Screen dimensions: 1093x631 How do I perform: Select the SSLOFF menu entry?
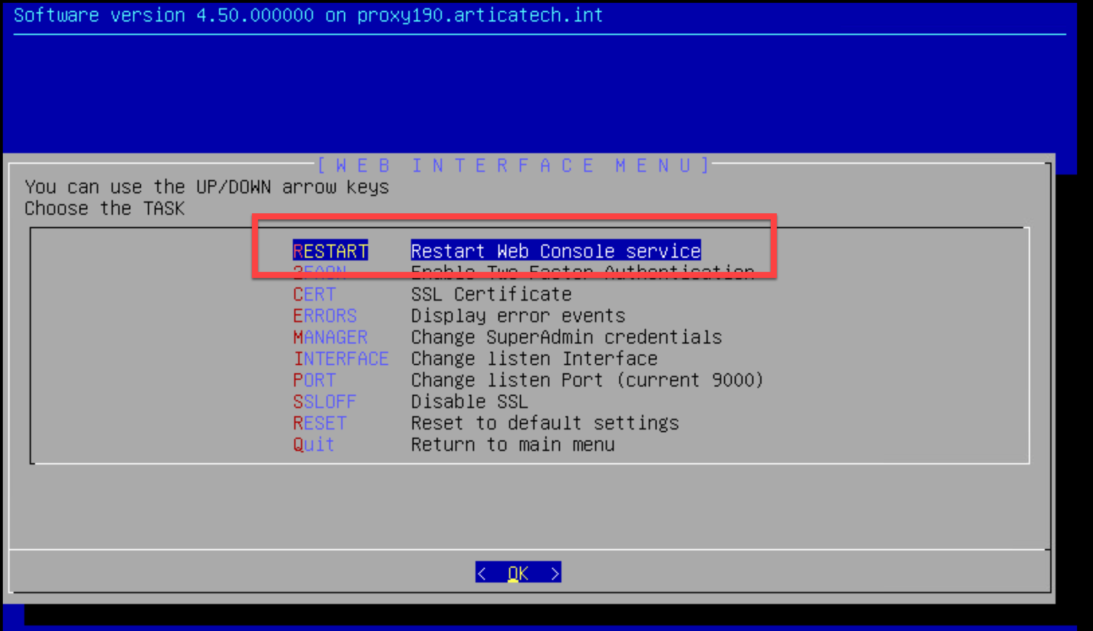click(x=325, y=402)
